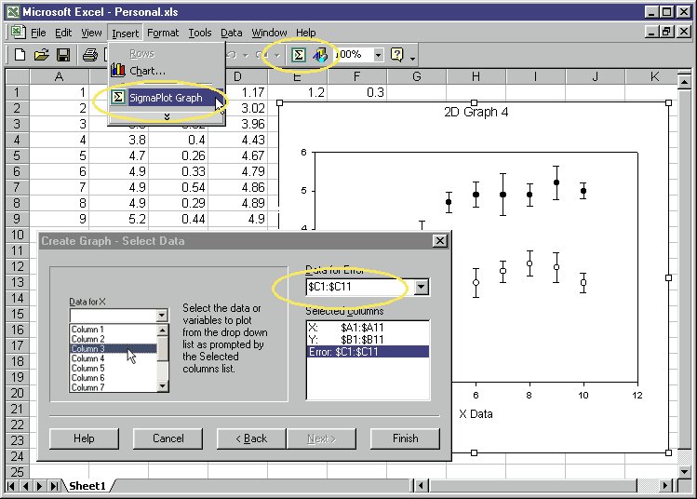The image size is (697, 499).
Task: Select the X: $A1:$A11 entry
Action: click(368, 328)
